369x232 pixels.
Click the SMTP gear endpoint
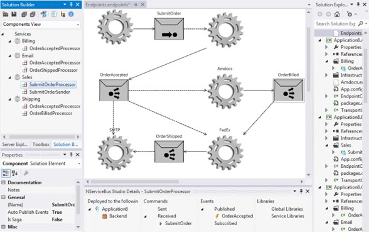tap(115, 153)
